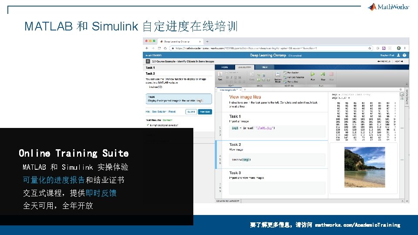Click the Reset link
Viewport: 418px width, 235px height.
coord(172,112)
